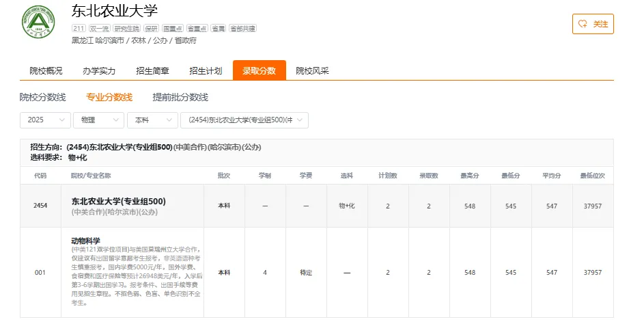Select the 专业分数线 sub-tab
Image resolution: width=631 pixels, height=326 pixels.
click(109, 97)
